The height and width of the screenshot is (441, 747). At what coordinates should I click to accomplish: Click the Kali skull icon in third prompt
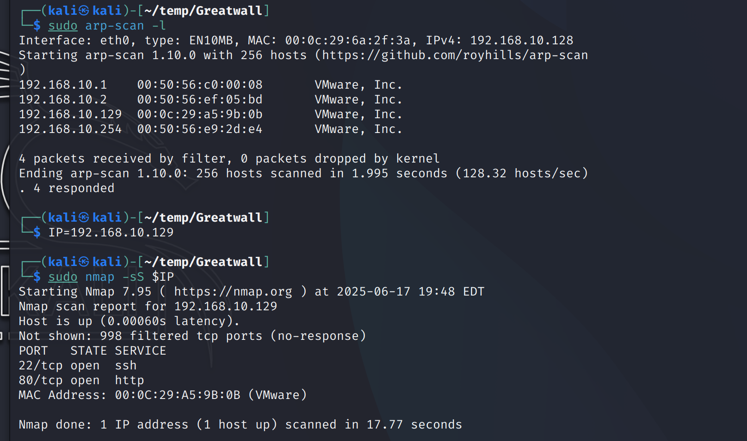(x=84, y=262)
